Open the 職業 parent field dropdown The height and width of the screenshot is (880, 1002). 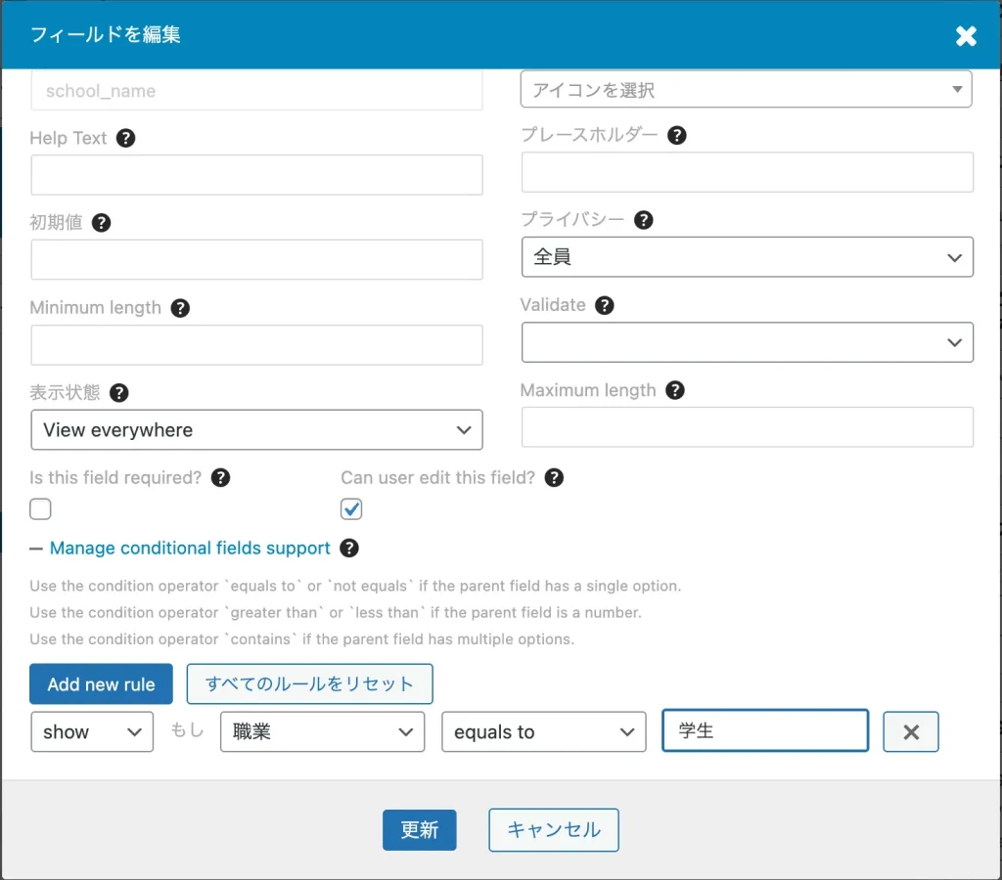click(322, 731)
